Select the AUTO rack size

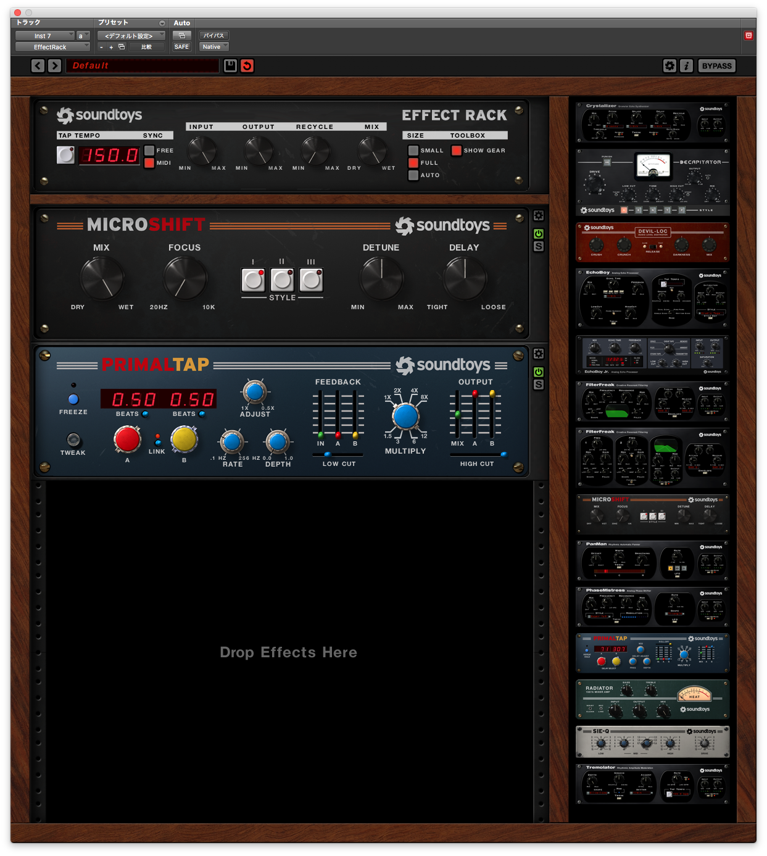click(413, 175)
